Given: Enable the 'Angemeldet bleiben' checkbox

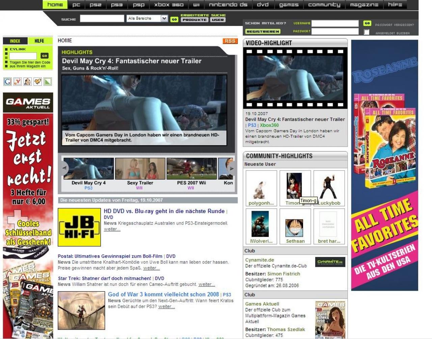Looking at the screenshot, I should (x=367, y=32).
